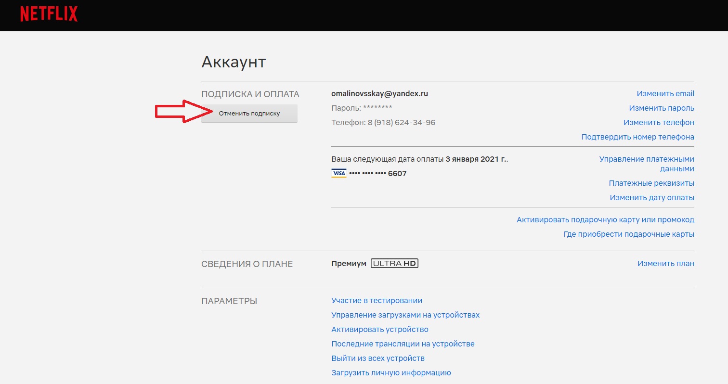
Task: Click the ПАРАМЕТРЫ section label
Action: coord(229,301)
